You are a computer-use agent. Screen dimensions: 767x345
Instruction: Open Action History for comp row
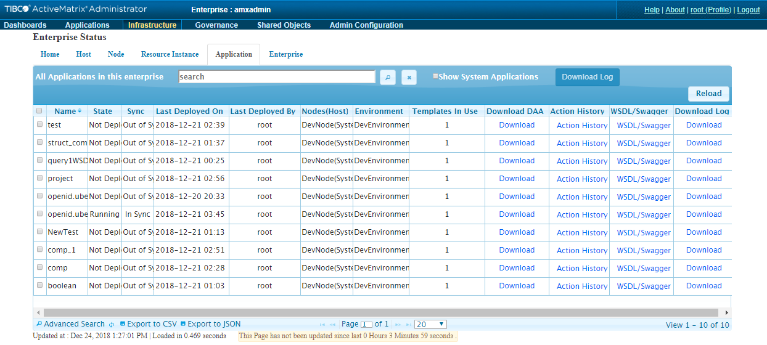click(x=582, y=269)
